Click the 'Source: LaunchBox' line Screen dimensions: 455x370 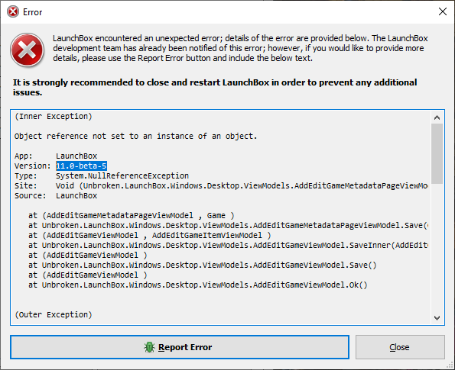coord(56,196)
